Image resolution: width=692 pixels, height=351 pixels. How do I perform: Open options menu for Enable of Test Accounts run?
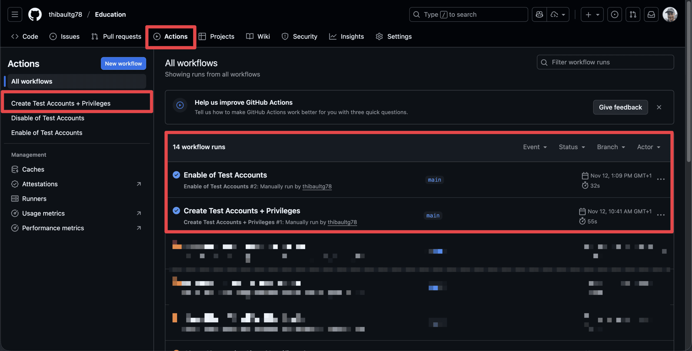(x=661, y=179)
